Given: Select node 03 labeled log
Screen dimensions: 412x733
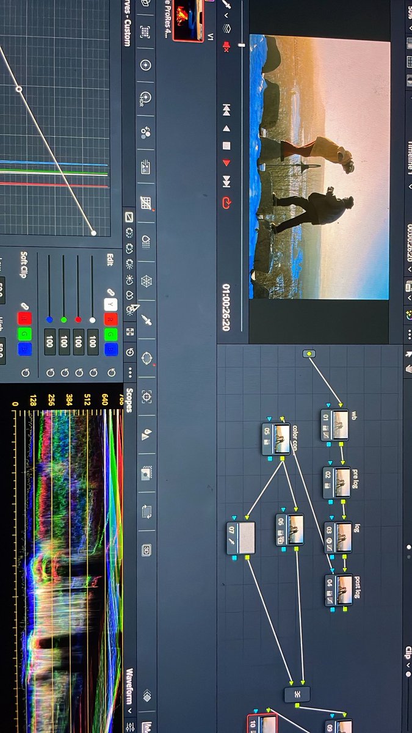Looking at the screenshot, I should point(338,538).
